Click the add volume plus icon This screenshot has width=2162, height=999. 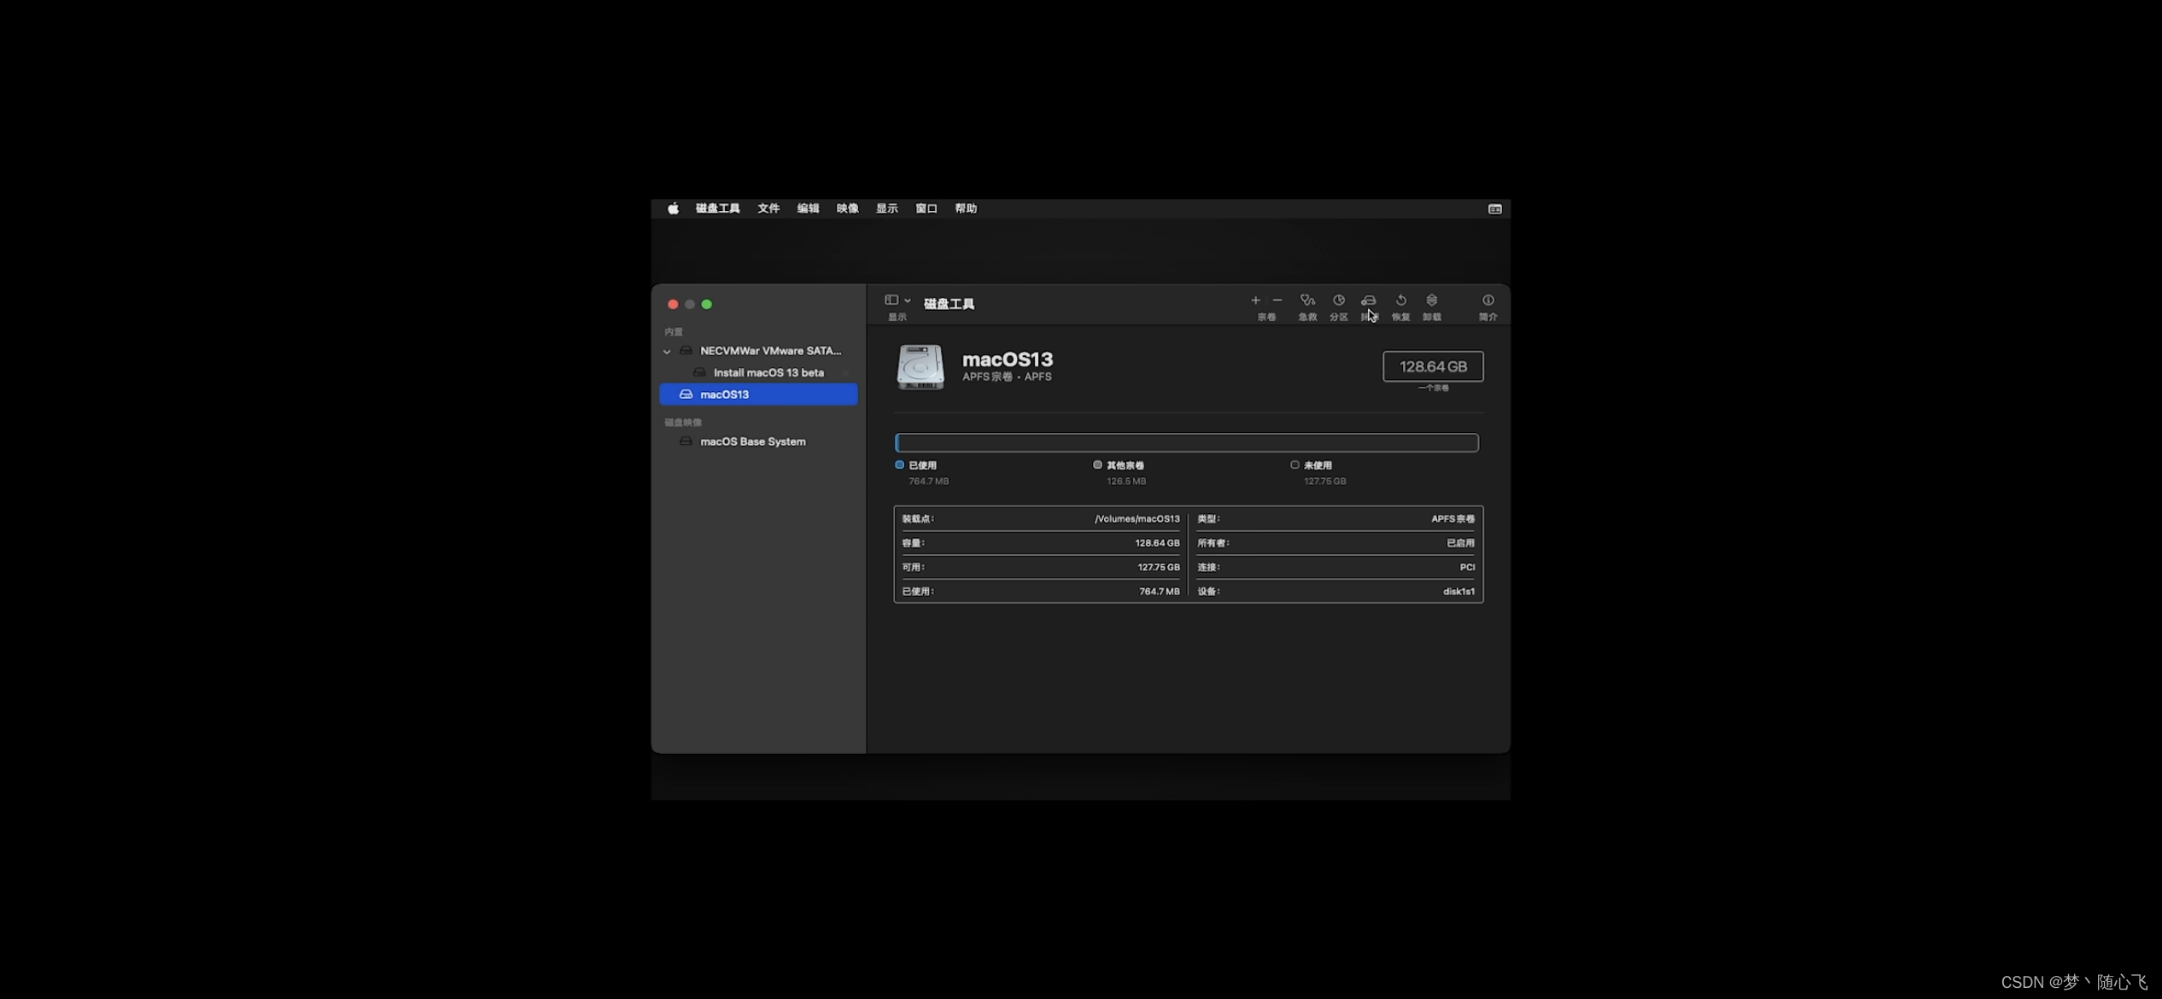coord(1255,300)
